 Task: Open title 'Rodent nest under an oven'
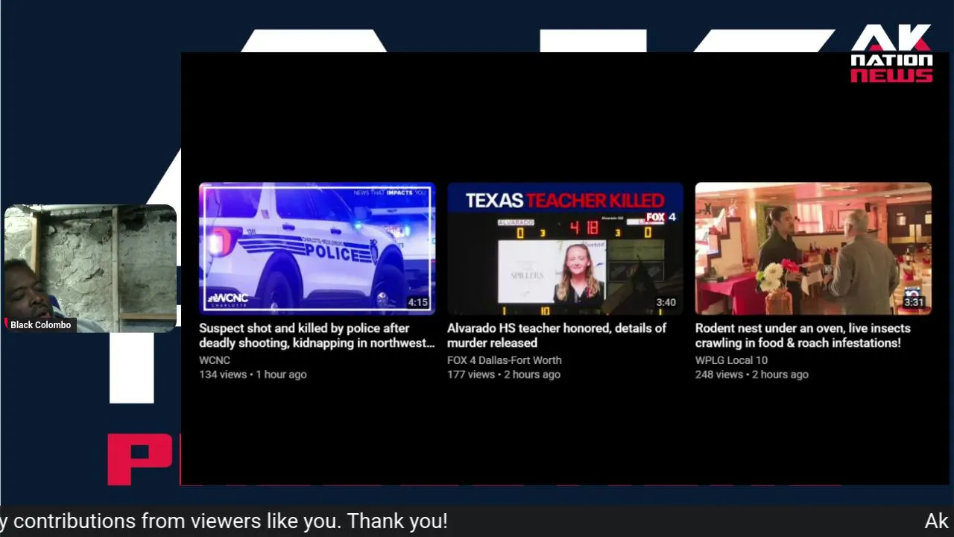point(803,336)
